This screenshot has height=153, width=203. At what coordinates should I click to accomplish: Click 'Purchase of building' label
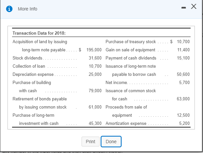click(32, 83)
